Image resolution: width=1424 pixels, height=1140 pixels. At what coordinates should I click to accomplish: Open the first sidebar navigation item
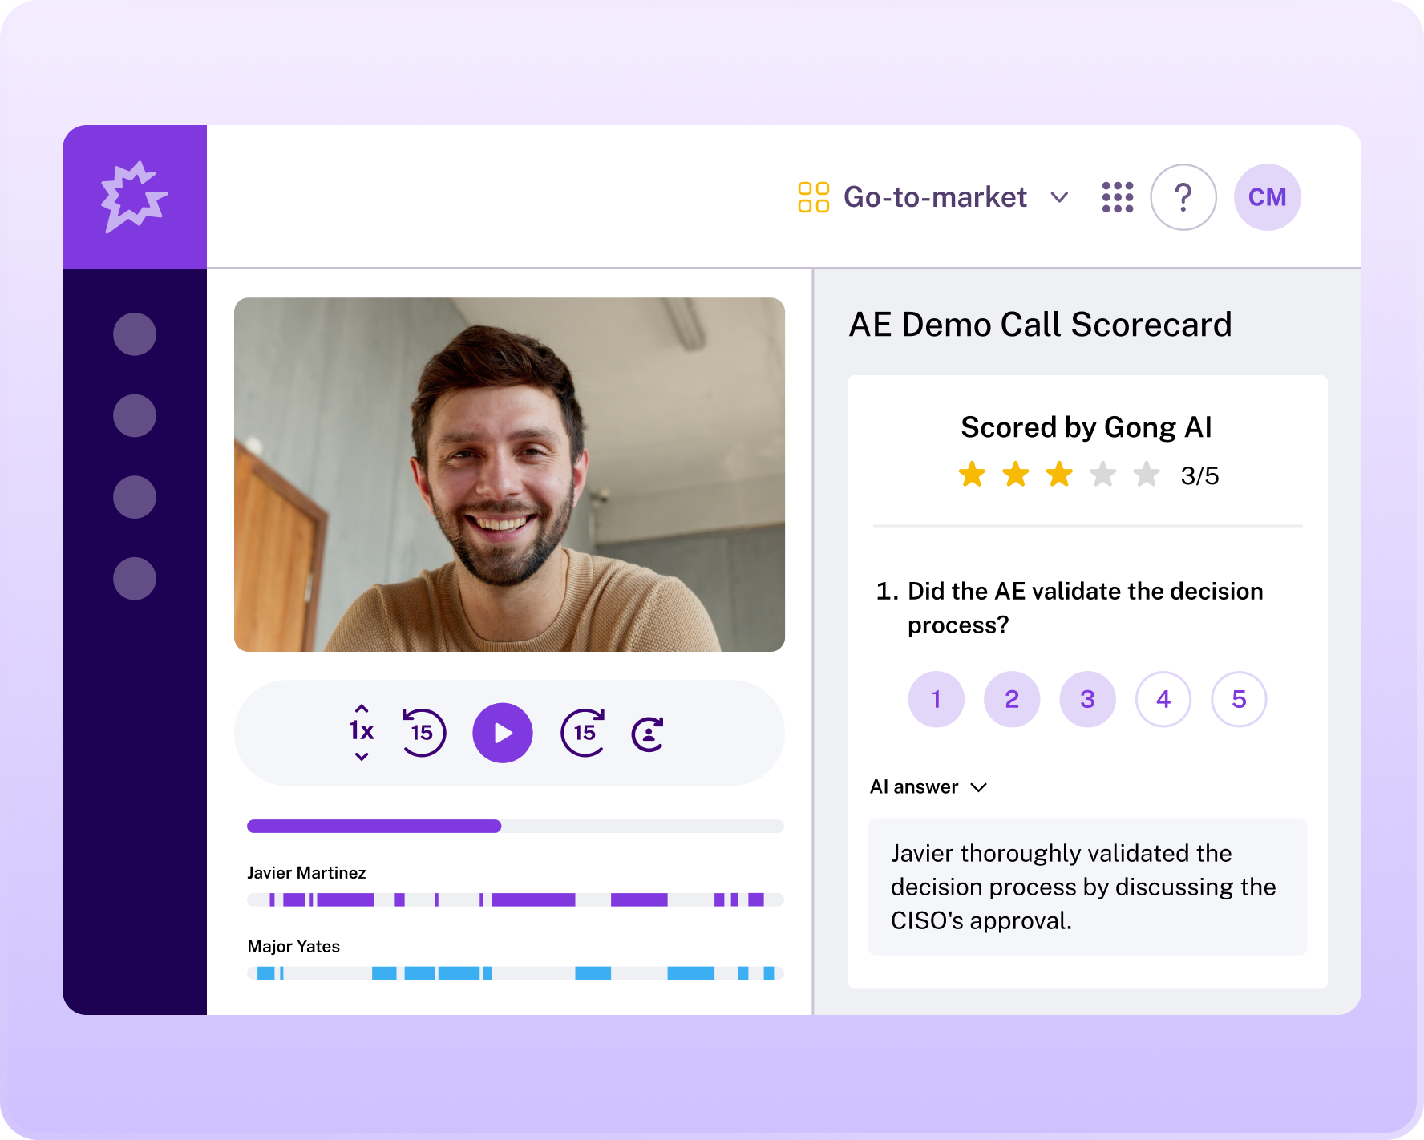click(x=135, y=334)
